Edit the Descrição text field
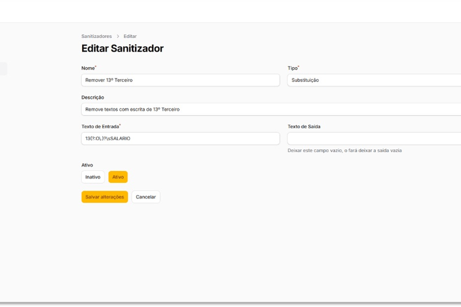The height and width of the screenshot is (307, 461). pyautogui.click(x=271, y=109)
